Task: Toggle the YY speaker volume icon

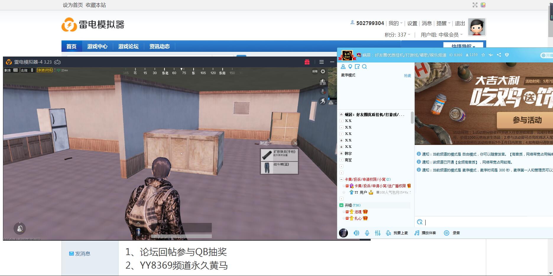Action: point(356,233)
